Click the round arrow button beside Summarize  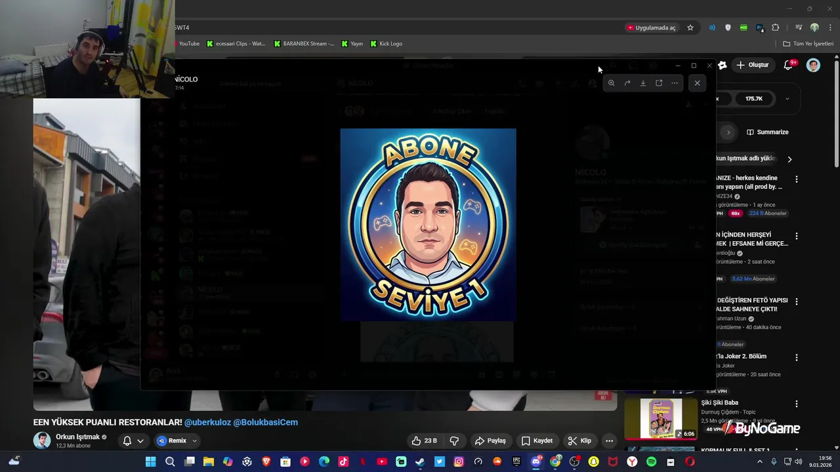pyautogui.click(x=728, y=132)
